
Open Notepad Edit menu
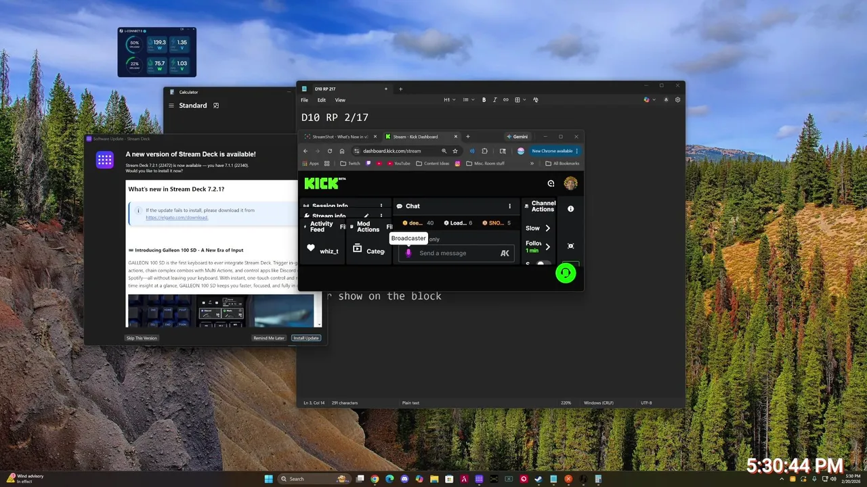click(322, 99)
